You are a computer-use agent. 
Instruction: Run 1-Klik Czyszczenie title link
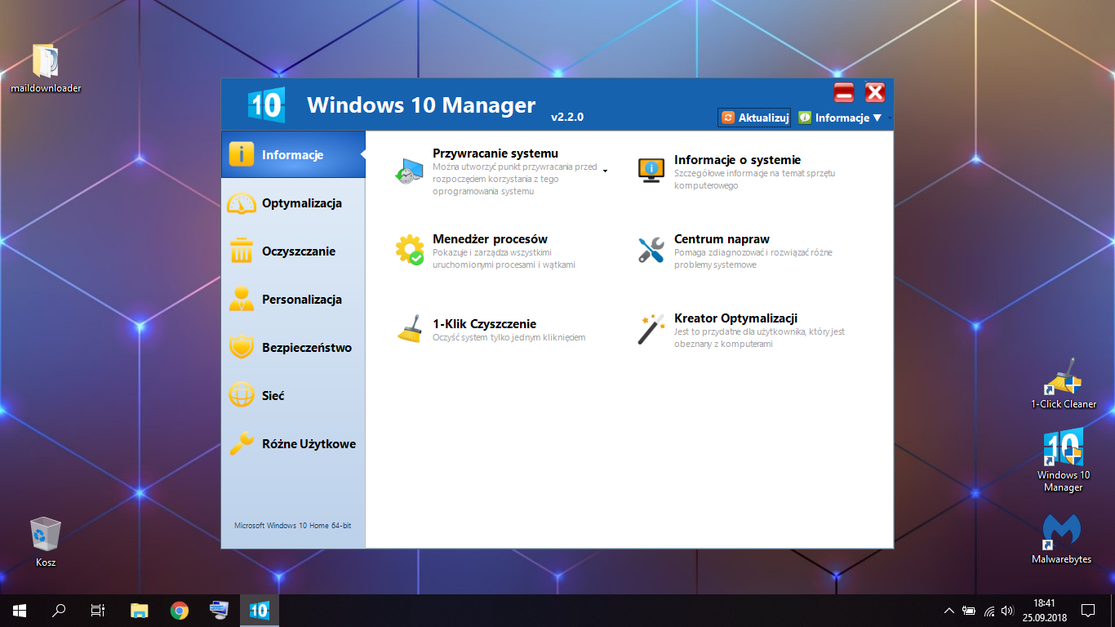(x=484, y=324)
